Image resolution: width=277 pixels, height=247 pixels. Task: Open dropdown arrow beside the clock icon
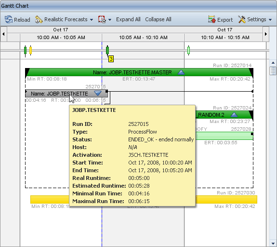(110, 20)
